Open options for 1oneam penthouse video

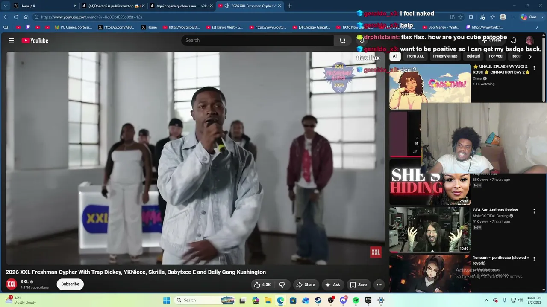click(x=534, y=259)
